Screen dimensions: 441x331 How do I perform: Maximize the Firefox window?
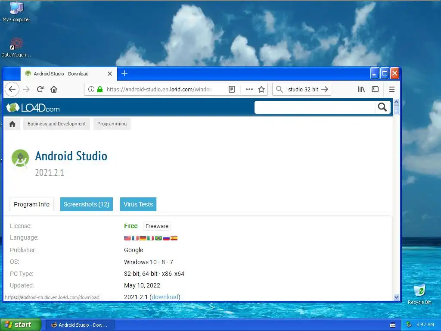point(385,73)
